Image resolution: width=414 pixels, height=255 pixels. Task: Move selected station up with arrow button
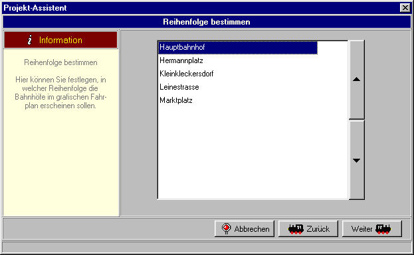356,80
